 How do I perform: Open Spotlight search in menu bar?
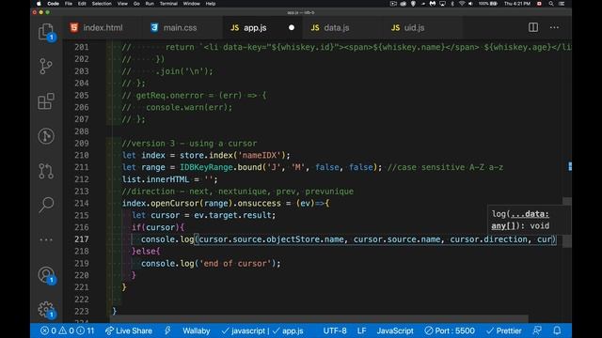point(551,4)
